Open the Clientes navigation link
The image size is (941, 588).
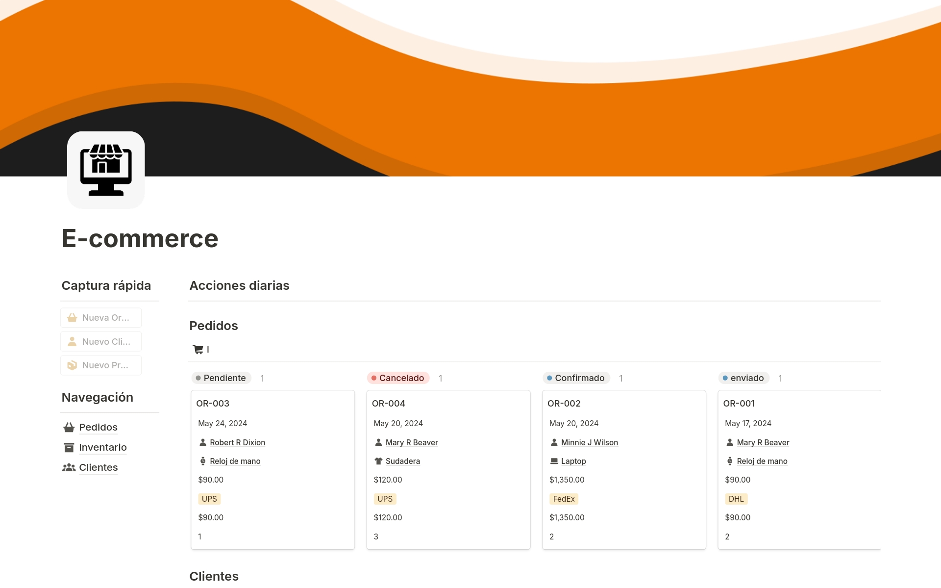pos(98,467)
